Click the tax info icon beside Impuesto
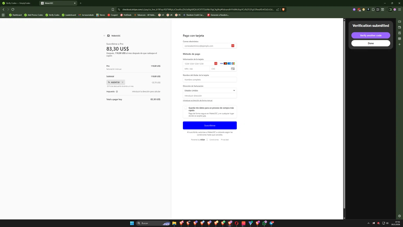The image size is (403, 227). point(117,91)
